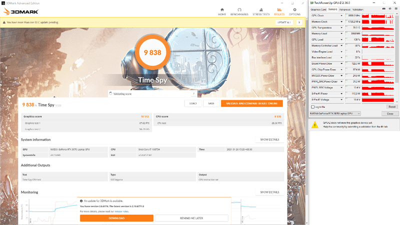Image resolution: width=400 pixels, height=225 pixels.
Task: Open the Board Power Draw dropdown
Action: click(x=341, y=63)
